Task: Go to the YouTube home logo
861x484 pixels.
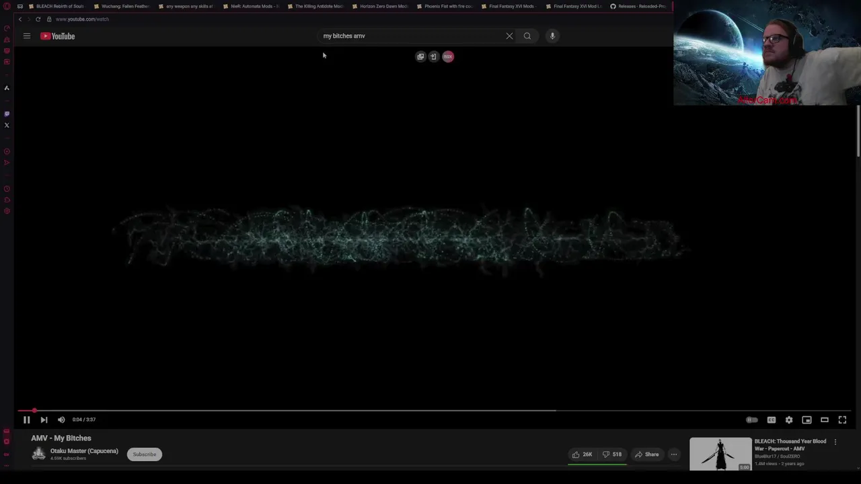Action: coord(58,36)
